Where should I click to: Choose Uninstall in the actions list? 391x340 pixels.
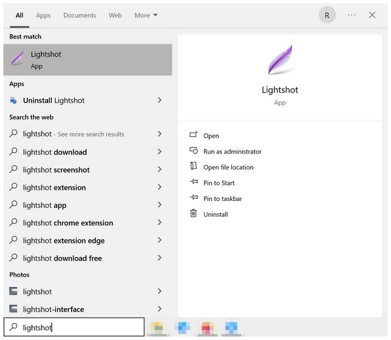tap(216, 215)
